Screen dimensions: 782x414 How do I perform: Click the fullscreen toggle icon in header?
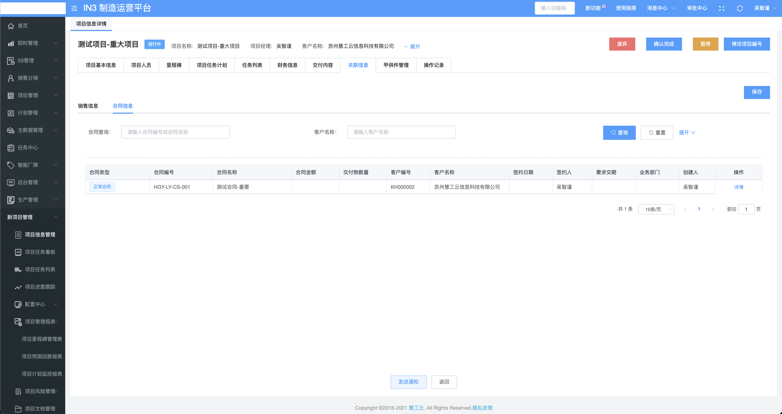[x=722, y=8]
